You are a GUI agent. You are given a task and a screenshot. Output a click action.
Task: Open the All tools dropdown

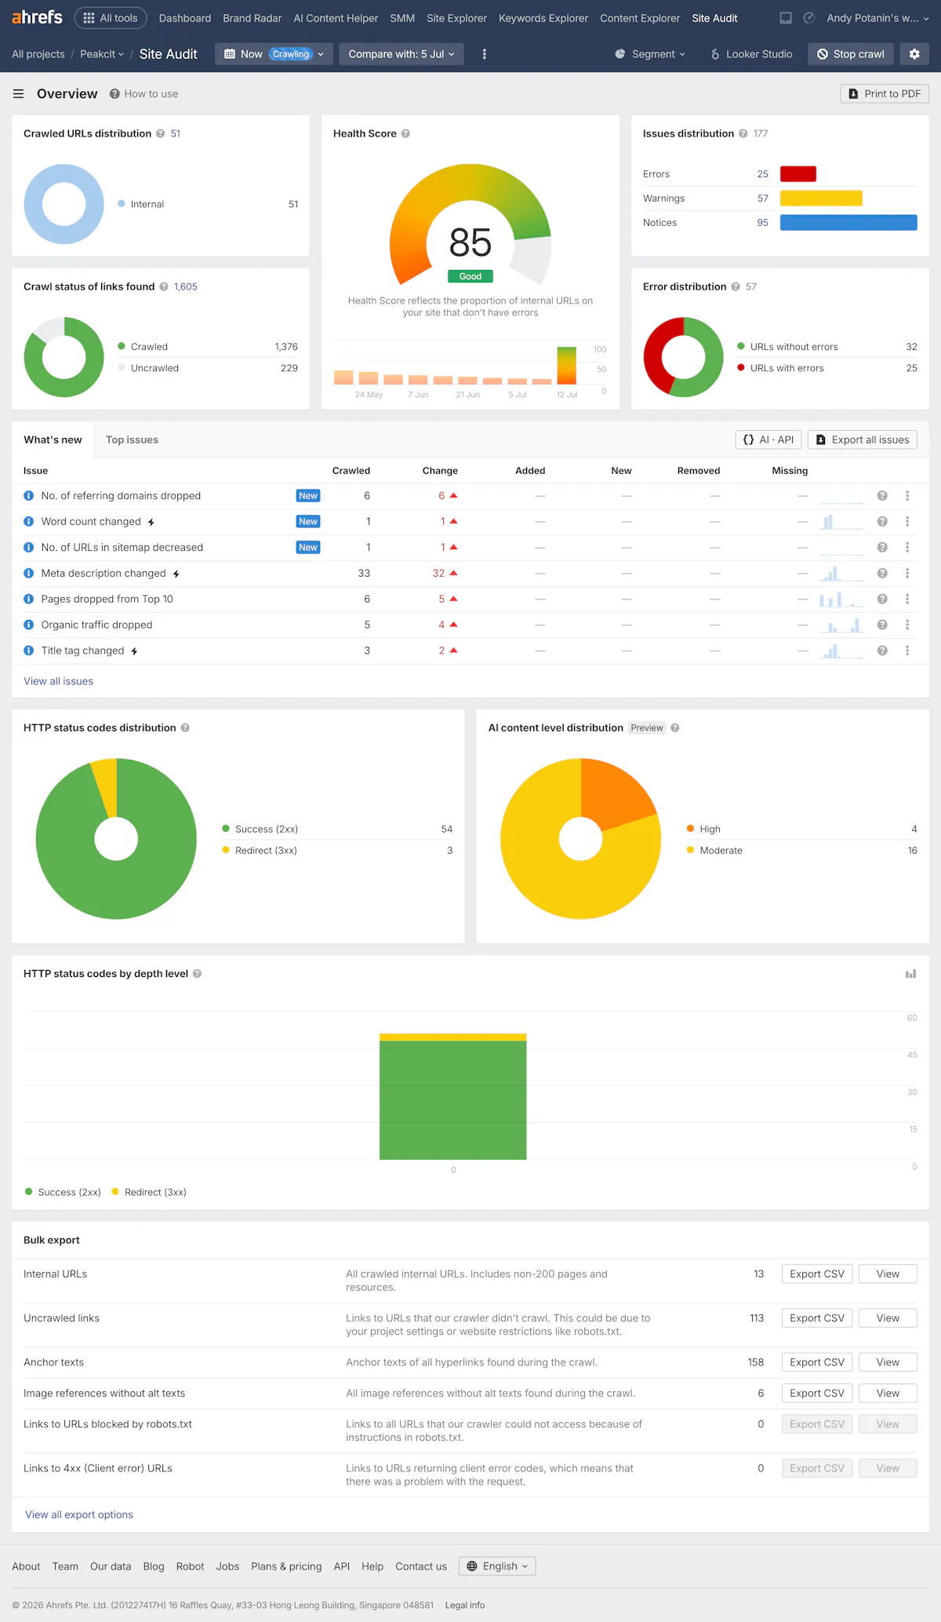point(111,18)
